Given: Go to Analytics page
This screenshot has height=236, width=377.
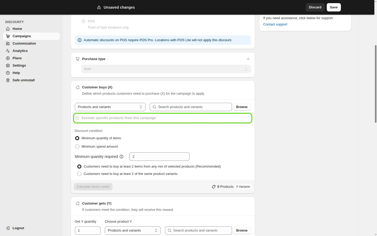Looking at the screenshot, I should [31, 51].
